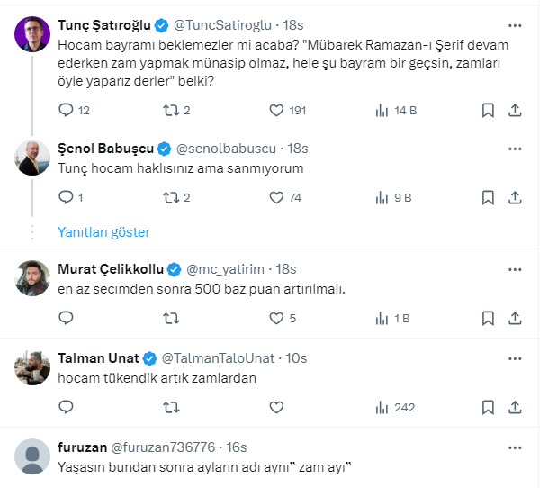This screenshot has height=488, width=548.
Task: Open more options on Şenol Babuşcu's tweet
Action: point(515,148)
